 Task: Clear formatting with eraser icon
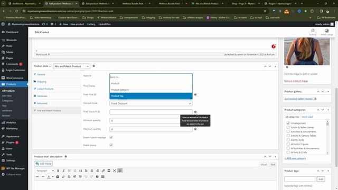(x=63, y=177)
